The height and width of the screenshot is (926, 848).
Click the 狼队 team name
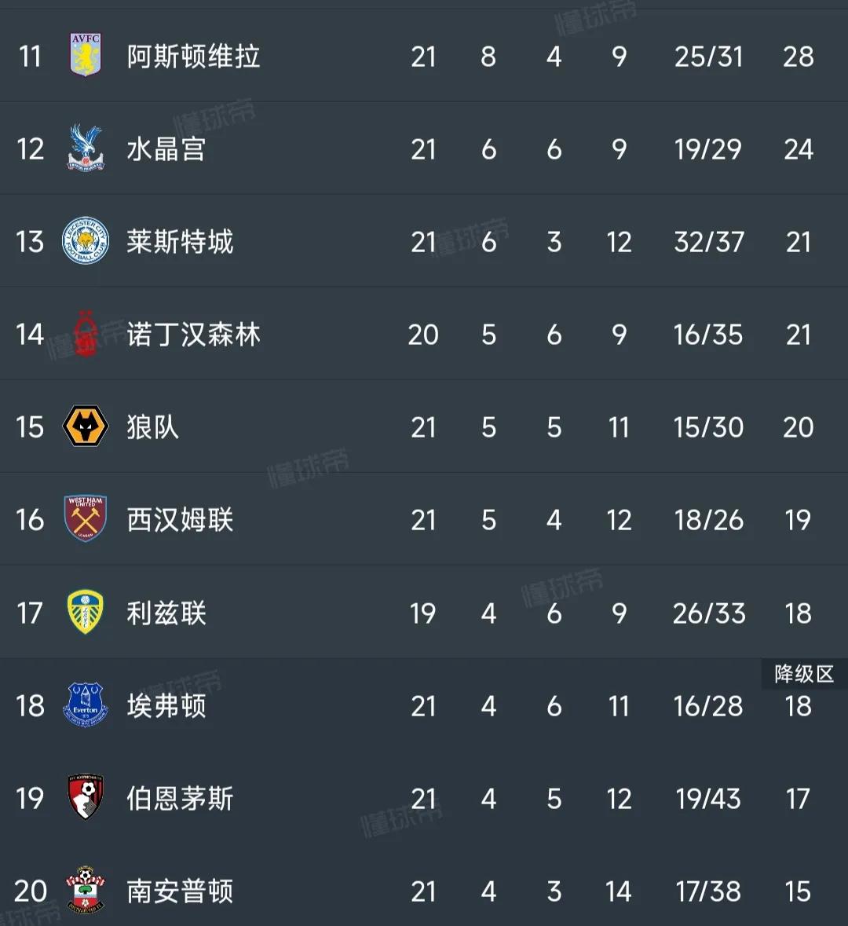[x=153, y=427]
